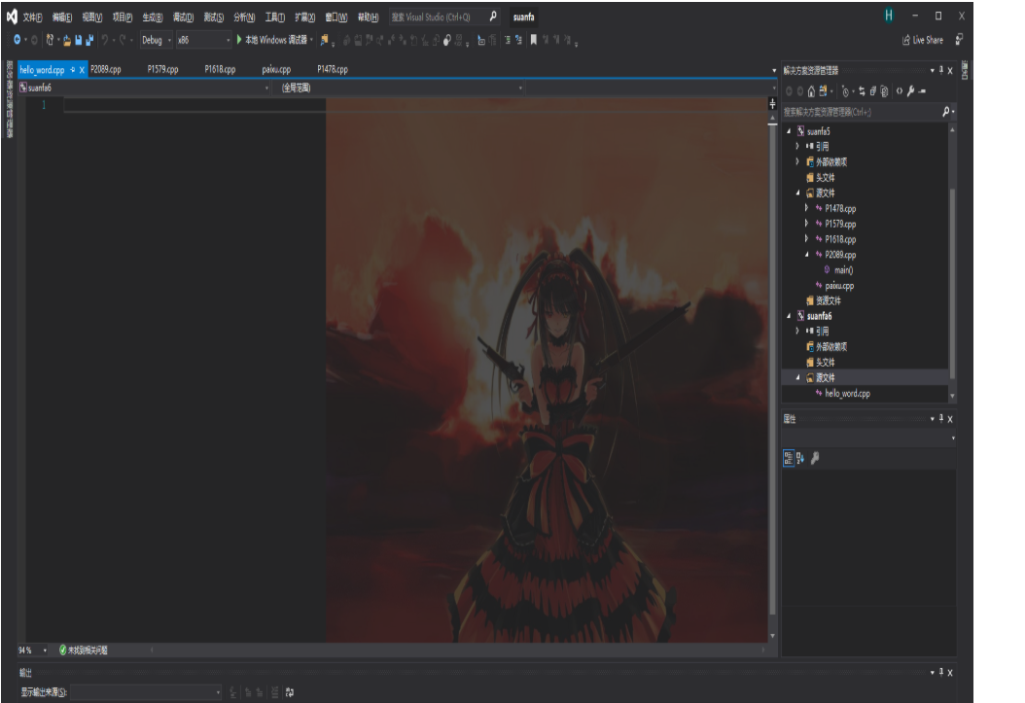Image resolution: width=1025 pixels, height=703 pixels.
Task: Toggle the Output panel auto-hide pin
Action: point(941,672)
